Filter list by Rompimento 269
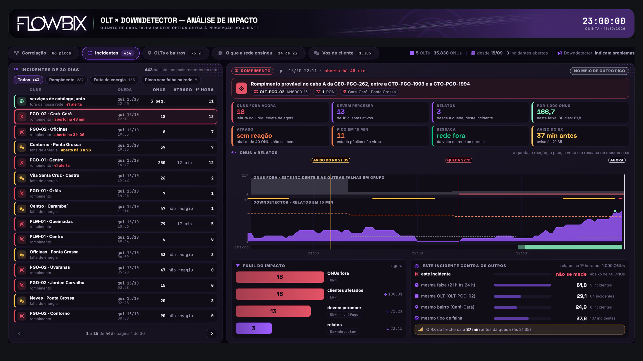Screen dimensions: 643x361 [x=66, y=80]
